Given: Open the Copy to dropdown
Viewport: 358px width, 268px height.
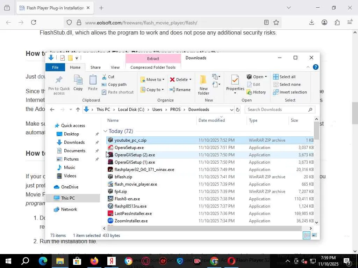Looking at the screenshot, I should pyautogui.click(x=152, y=90).
